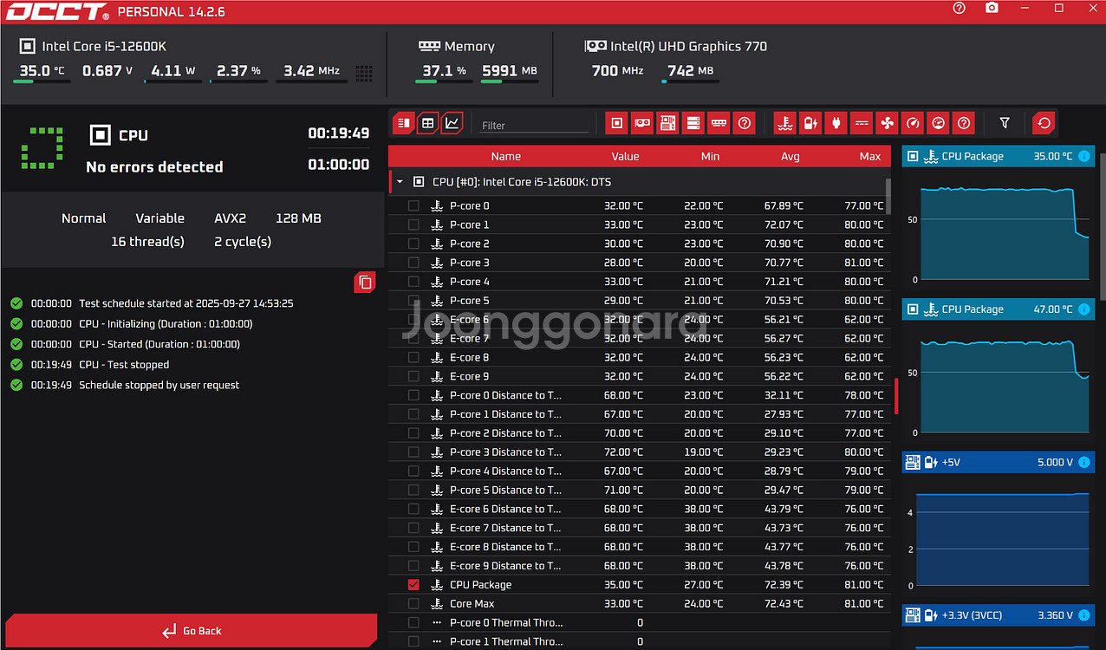
Task: Sort the table by the Max column header
Action: 869,157
